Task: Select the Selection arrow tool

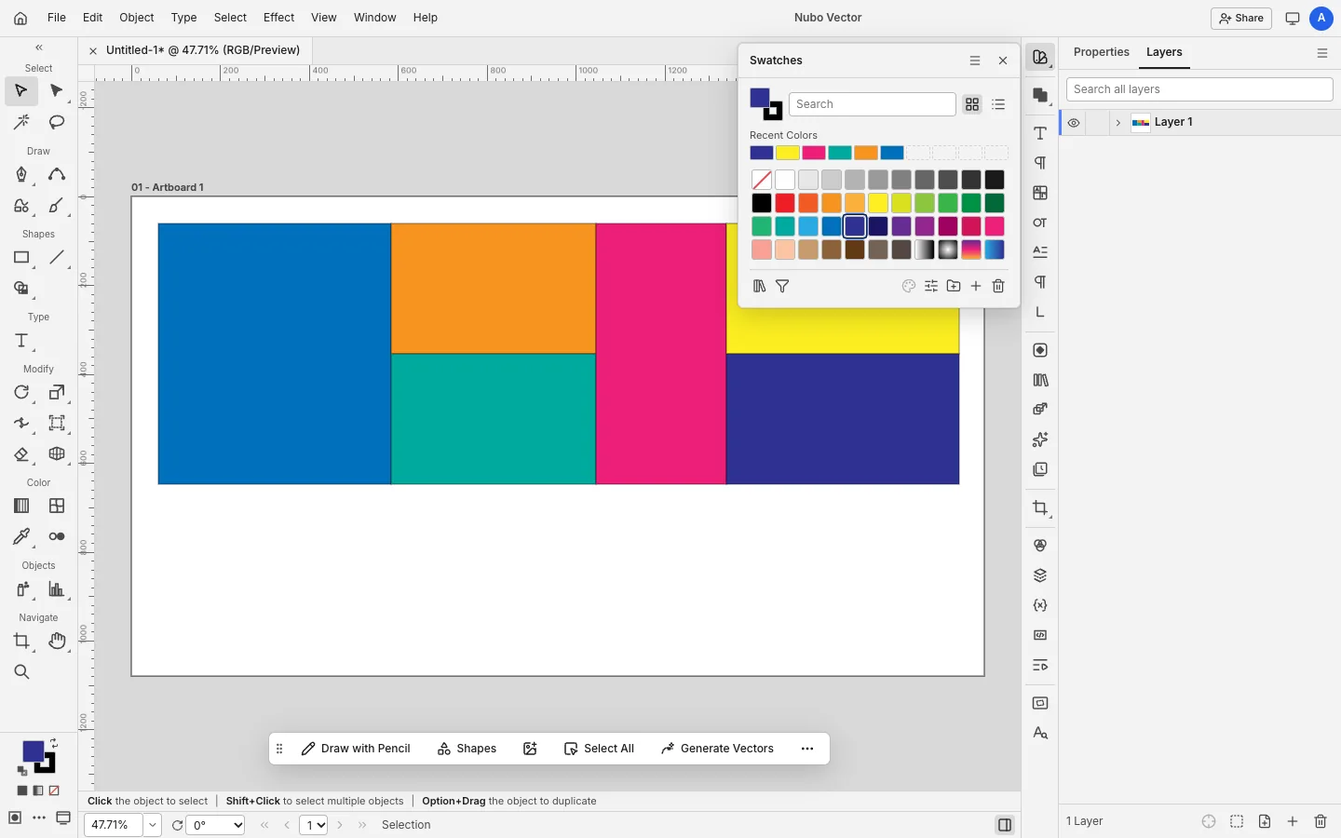Action: [20, 91]
